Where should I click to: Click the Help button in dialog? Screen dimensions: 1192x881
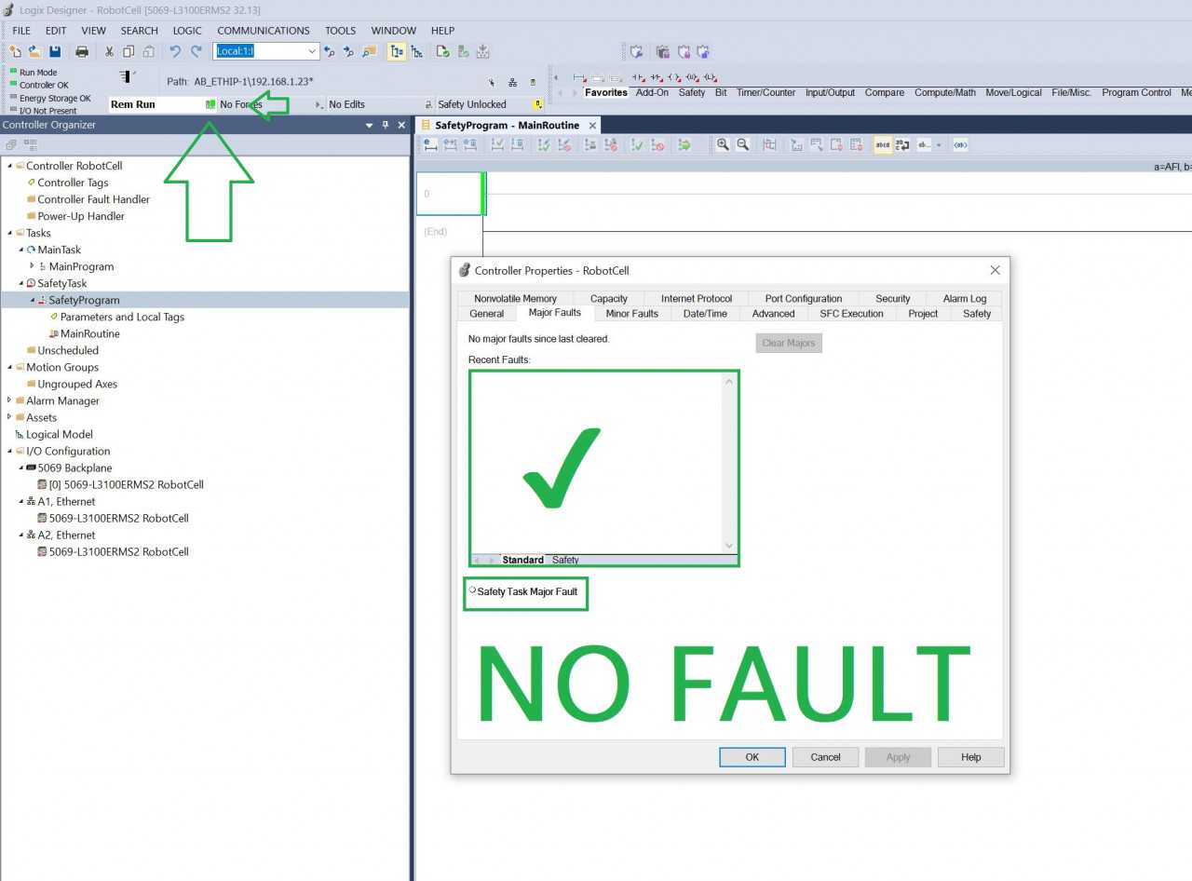coord(971,757)
